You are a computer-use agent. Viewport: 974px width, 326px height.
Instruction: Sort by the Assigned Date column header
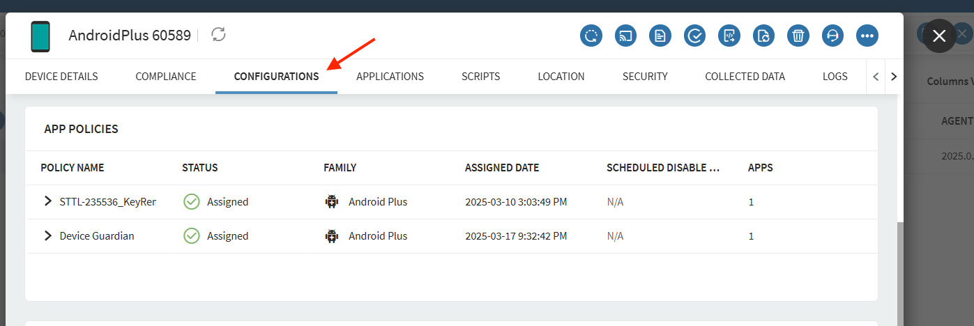[502, 168]
